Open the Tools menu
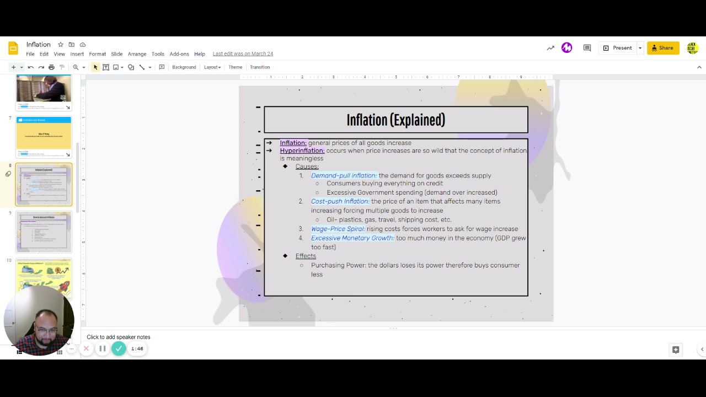706x397 pixels. (x=158, y=54)
